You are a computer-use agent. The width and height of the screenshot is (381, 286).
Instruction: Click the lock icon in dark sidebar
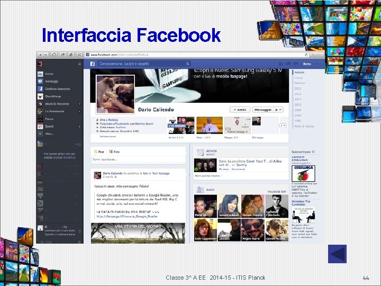tap(79, 64)
